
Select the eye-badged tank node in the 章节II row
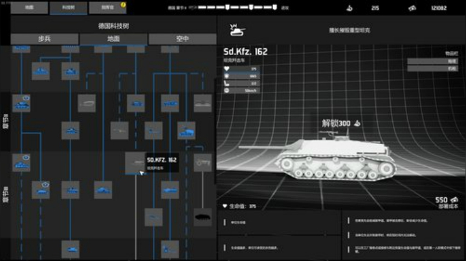(21, 103)
